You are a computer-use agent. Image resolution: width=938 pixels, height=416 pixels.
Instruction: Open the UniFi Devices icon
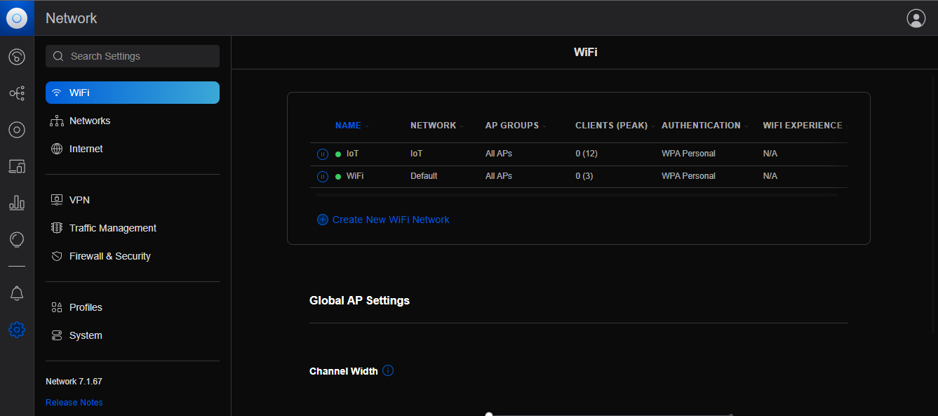(x=17, y=129)
